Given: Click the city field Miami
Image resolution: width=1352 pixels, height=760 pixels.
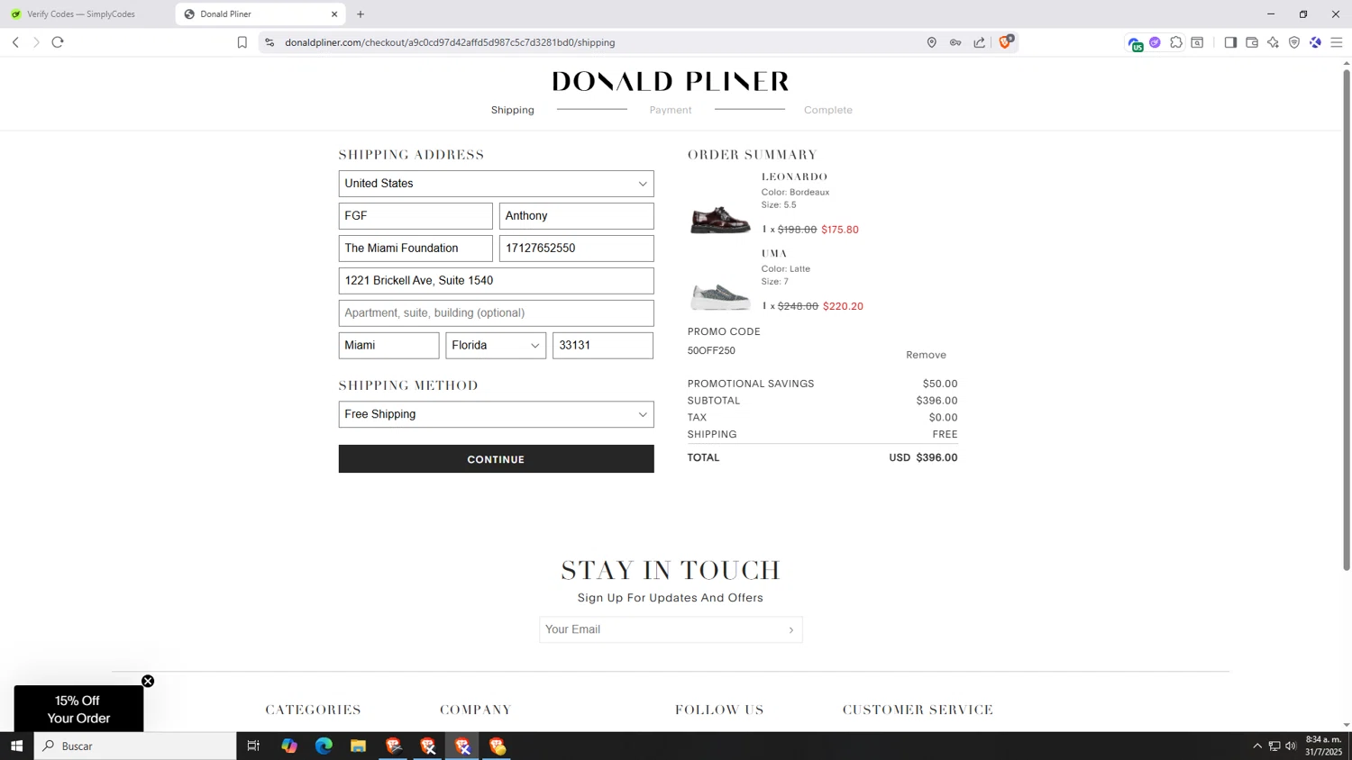Looking at the screenshot, I should pyautogui.click(x=388, y=346).
